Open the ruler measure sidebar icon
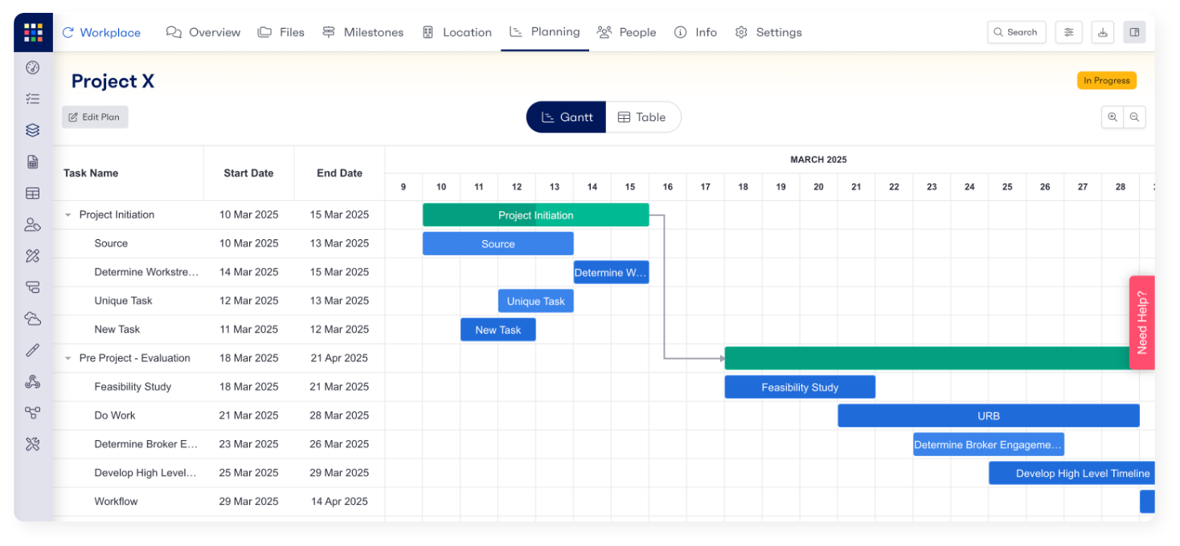Image resolution: width=1180 pixels, height=546 pixels. (33, 350)
